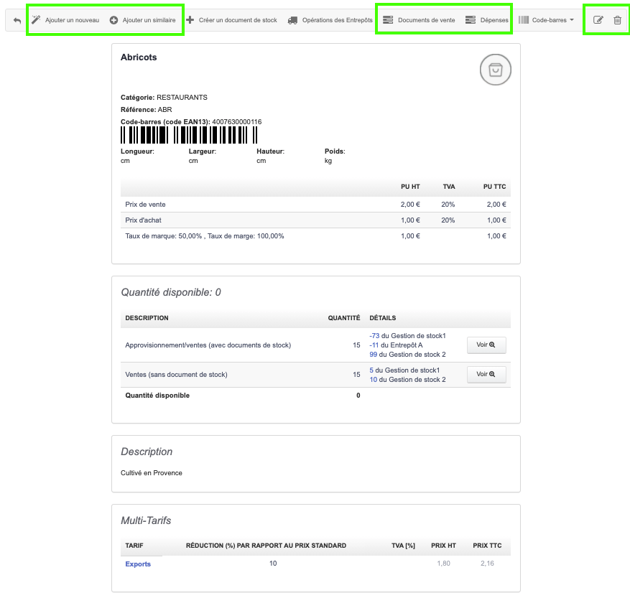Image resolution: width=630 pixels, height=598 pixels.
Task: Click the back arrow icon in the toolbar
Action: click(17, 19)
